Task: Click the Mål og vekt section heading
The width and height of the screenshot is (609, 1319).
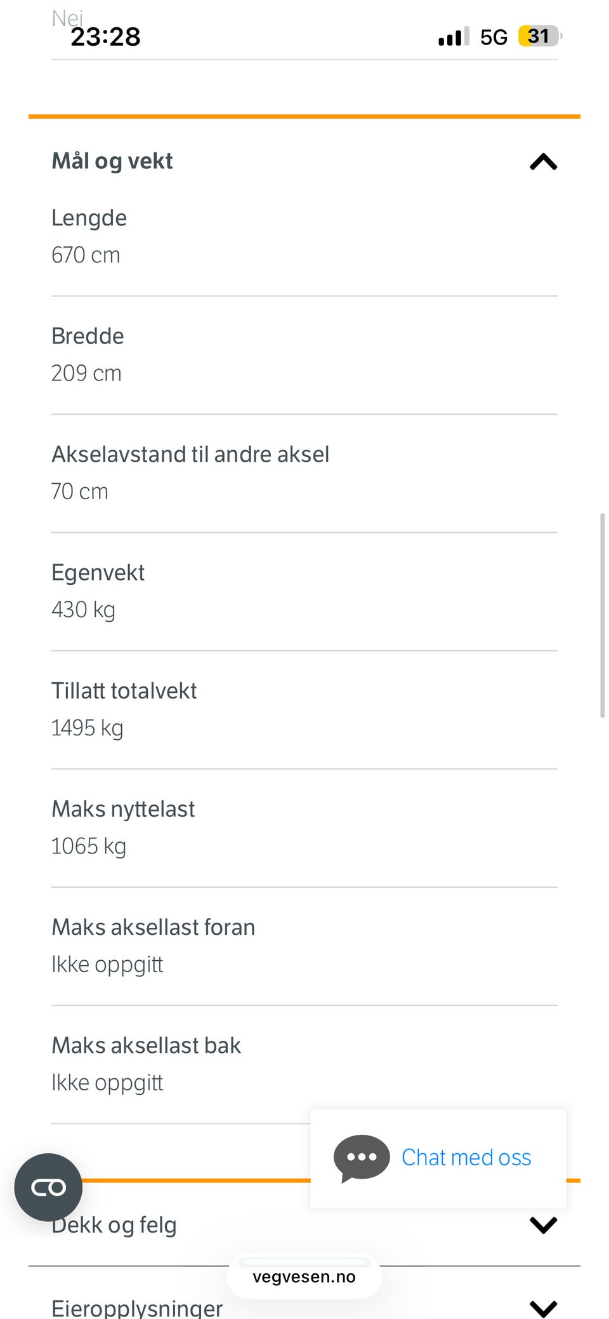Action: pyautogui.click(x=112, y=161)
